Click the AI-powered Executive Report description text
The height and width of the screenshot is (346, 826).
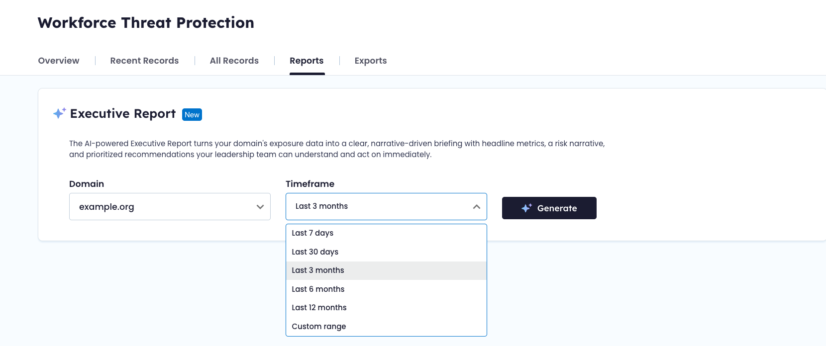pyautogui.click(x=337, y=149)
